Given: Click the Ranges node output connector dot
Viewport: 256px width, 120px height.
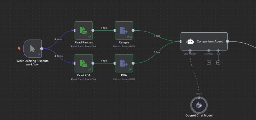Looking at the screenshot, I should coord(133,30).
